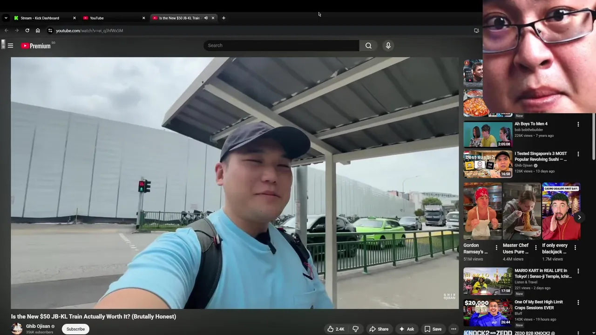Subscribe to Ghib Ojisan channel
This screenshot has width=596, height=335.
[x=75, y=329]
